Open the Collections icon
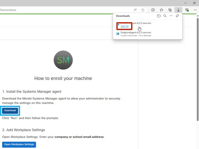This screenshot has height=149, width=199. tap(170, 10)
